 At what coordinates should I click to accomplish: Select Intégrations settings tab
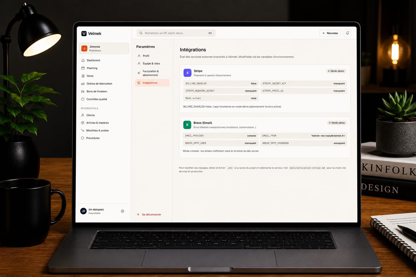click(152, 83)
